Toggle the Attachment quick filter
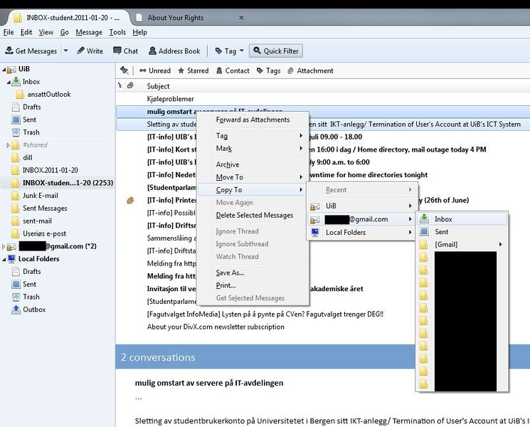 click(x=310, y=70)
